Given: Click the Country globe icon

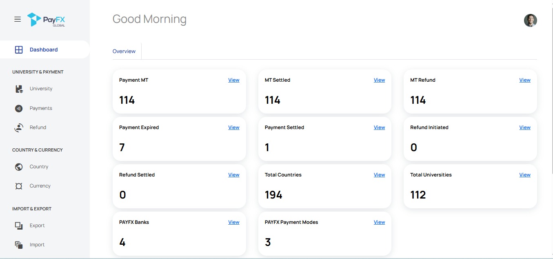Looking at the screenshot, I should click(x=19, y=167).
